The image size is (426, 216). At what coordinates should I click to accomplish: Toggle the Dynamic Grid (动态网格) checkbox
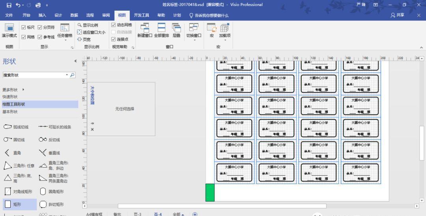[114, 25]
